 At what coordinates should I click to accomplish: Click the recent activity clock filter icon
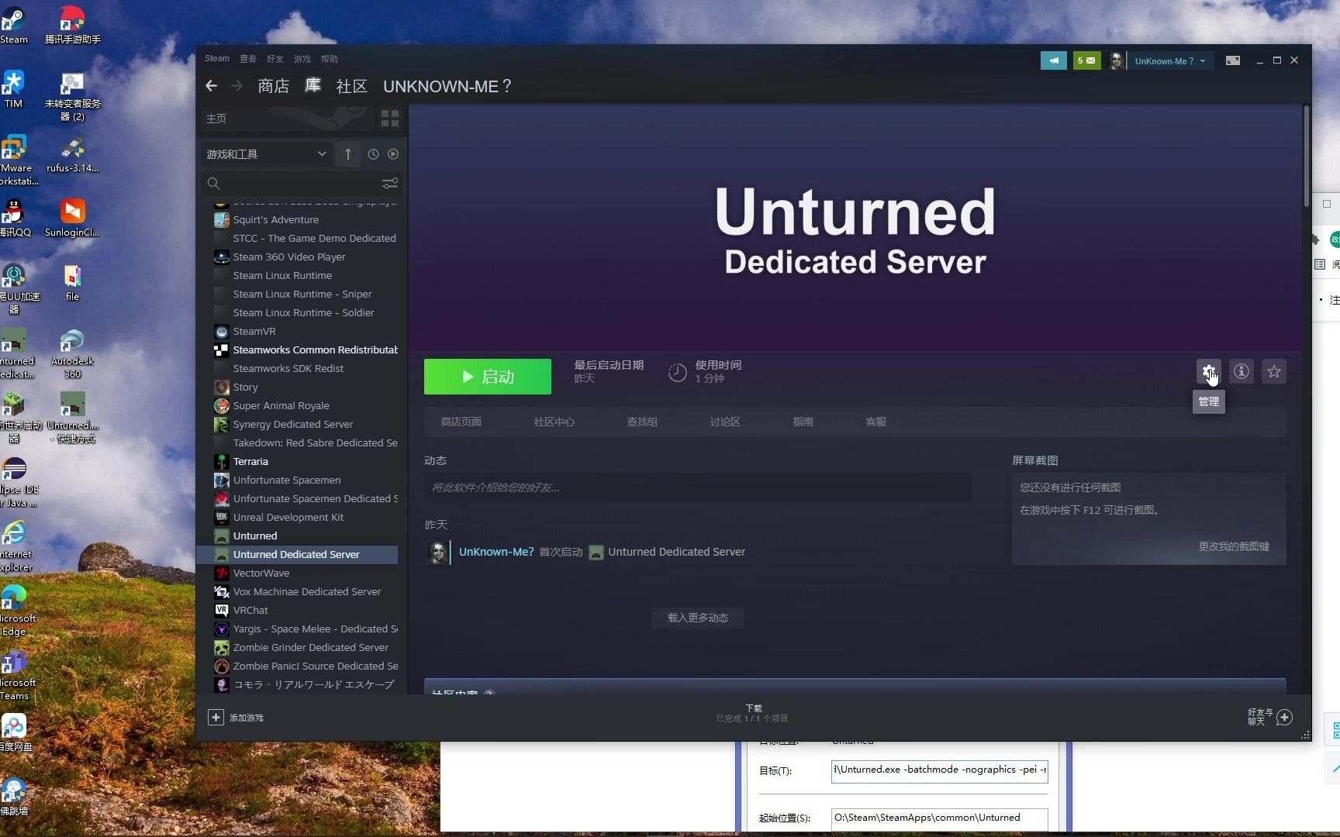[373, 154]
